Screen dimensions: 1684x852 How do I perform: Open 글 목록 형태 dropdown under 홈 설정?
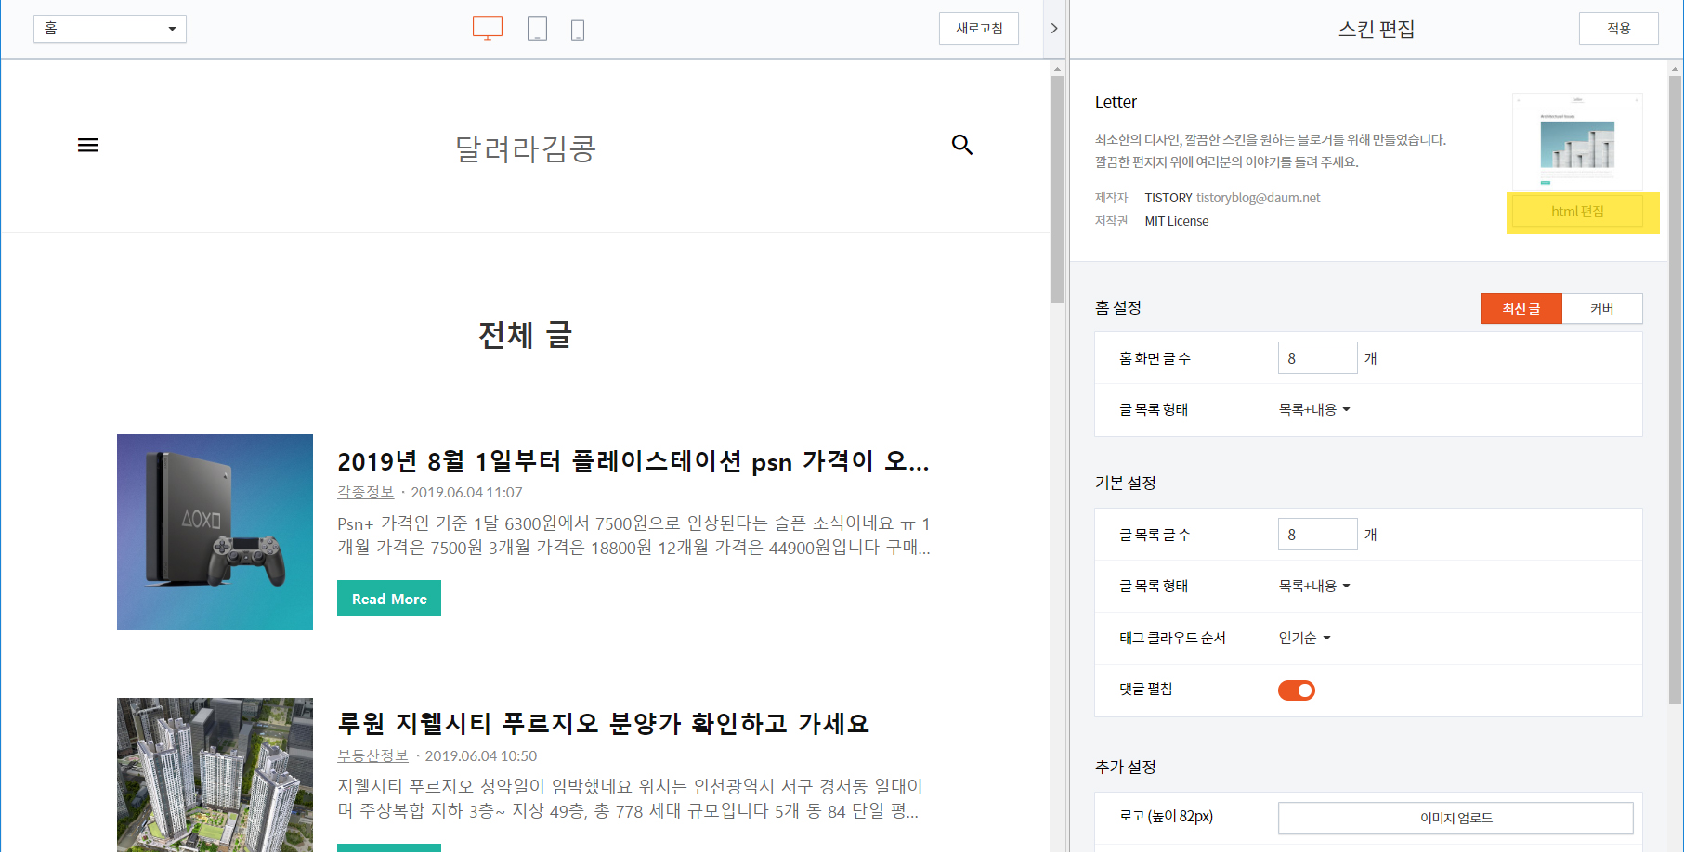point(1314,409)
